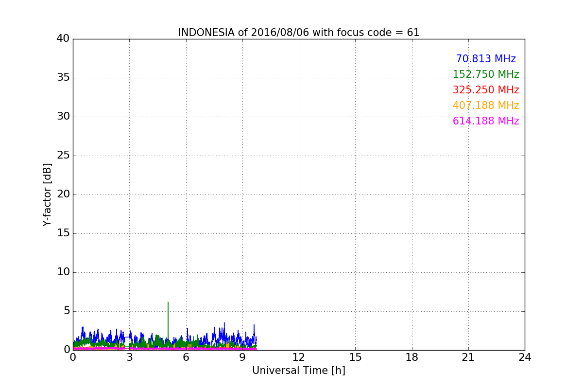Click the y-axis tick label 20
Viewport: 583px width, 389px height.
pyautogui.click(x=63, y=194)
